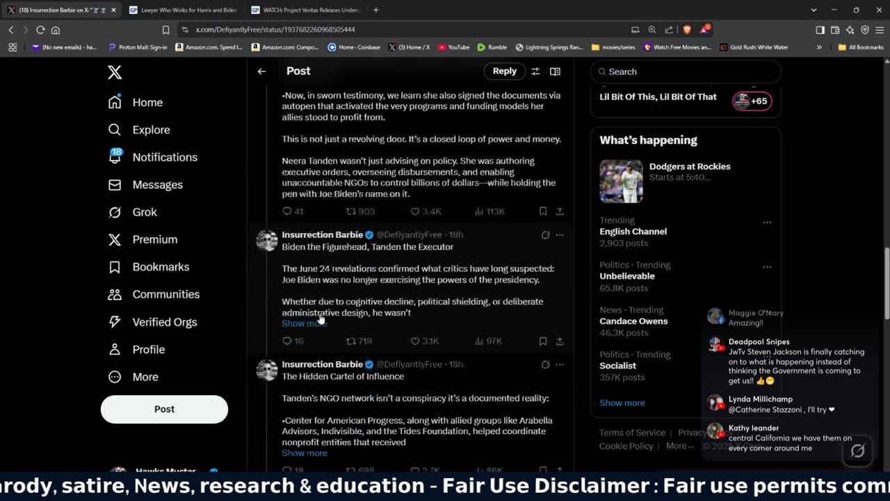Go to Home in the X sidebar
Viewport: 890px width, 501px height.
tap(136, 102)
